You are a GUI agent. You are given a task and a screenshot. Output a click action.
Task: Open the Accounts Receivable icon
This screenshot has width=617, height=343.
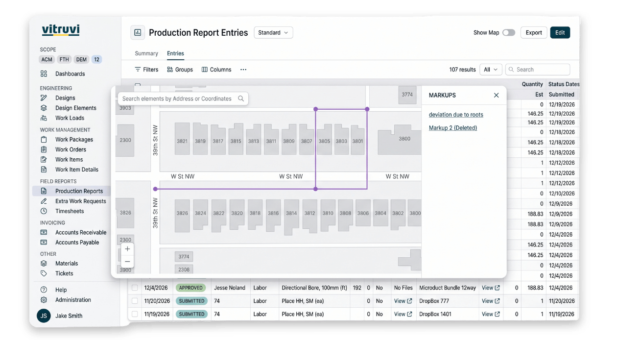[44, 233]
